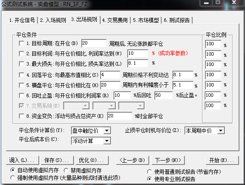Select 自动使用虚拟内存 radio option
Viewport: 245px width, 185px height.
point(12,170)
